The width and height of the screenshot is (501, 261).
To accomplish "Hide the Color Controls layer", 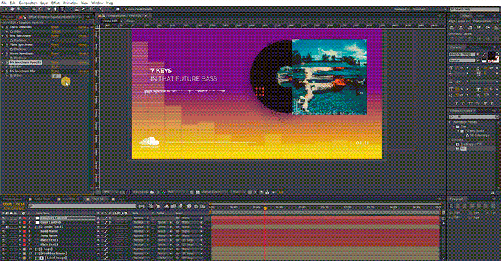I will 3,222.
